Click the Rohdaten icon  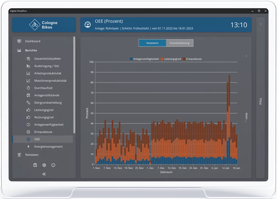19,155
